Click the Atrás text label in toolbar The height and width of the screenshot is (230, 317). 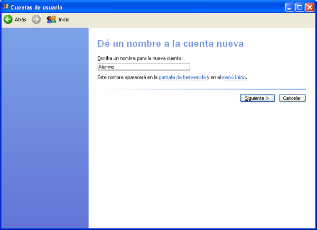21,20
